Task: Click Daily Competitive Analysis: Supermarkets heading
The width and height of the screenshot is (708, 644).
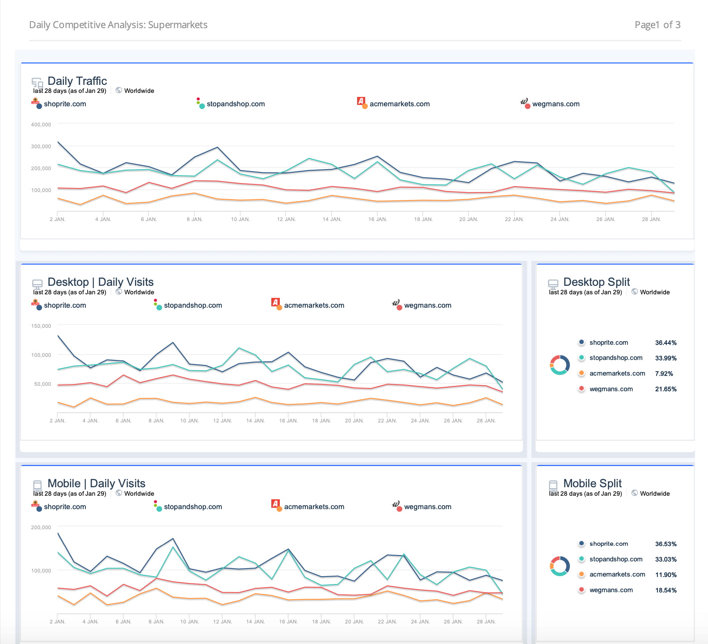Action: pos(118,25)
